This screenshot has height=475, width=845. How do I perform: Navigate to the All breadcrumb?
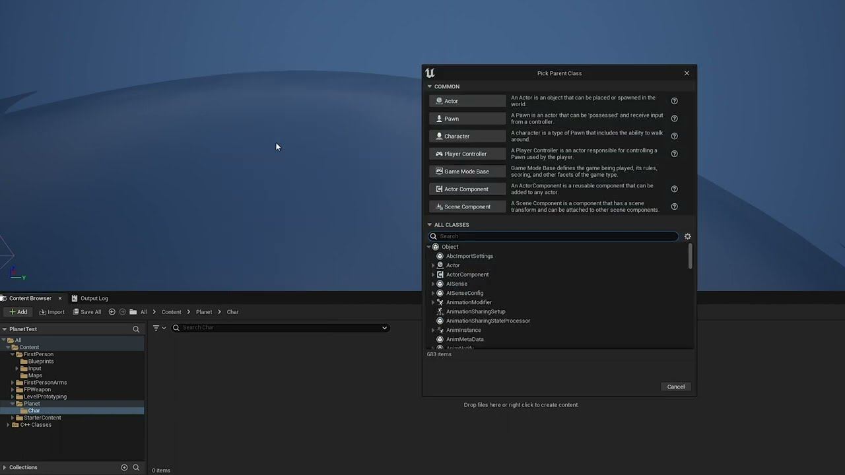[143, 312]
